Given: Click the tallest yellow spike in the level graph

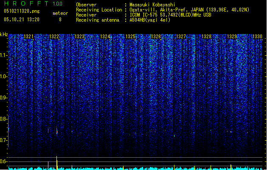Looking at the screenshot, I should point(57,163).
